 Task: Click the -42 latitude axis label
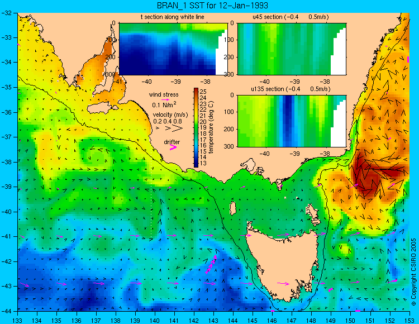coord(7,261)
